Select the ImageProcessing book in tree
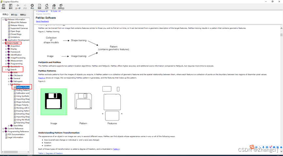Image resolution: width=283 pixels, height=156 pixels. coord(18,58)
